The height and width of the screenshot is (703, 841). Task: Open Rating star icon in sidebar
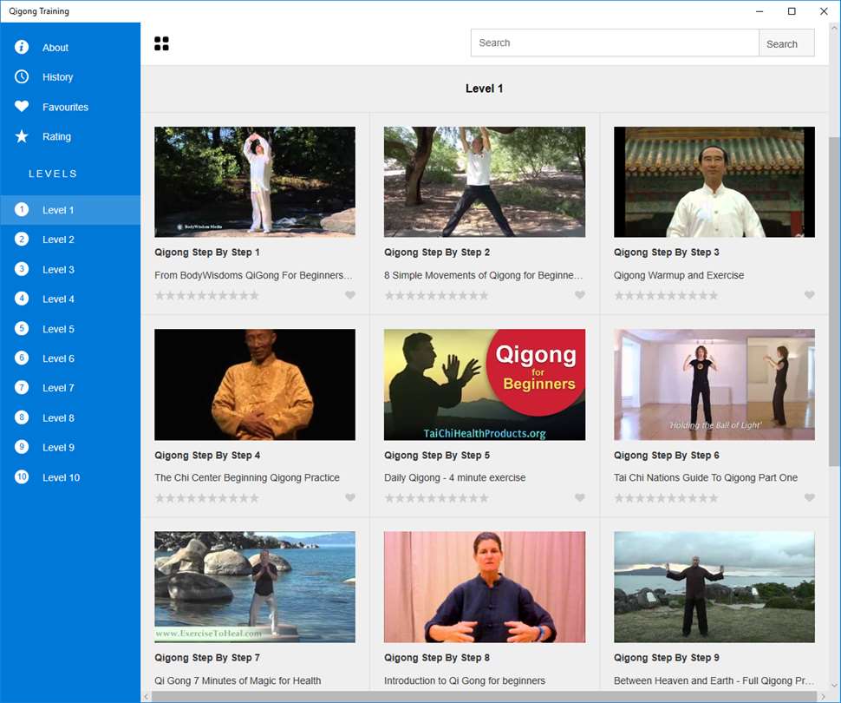tap(22, 136)
